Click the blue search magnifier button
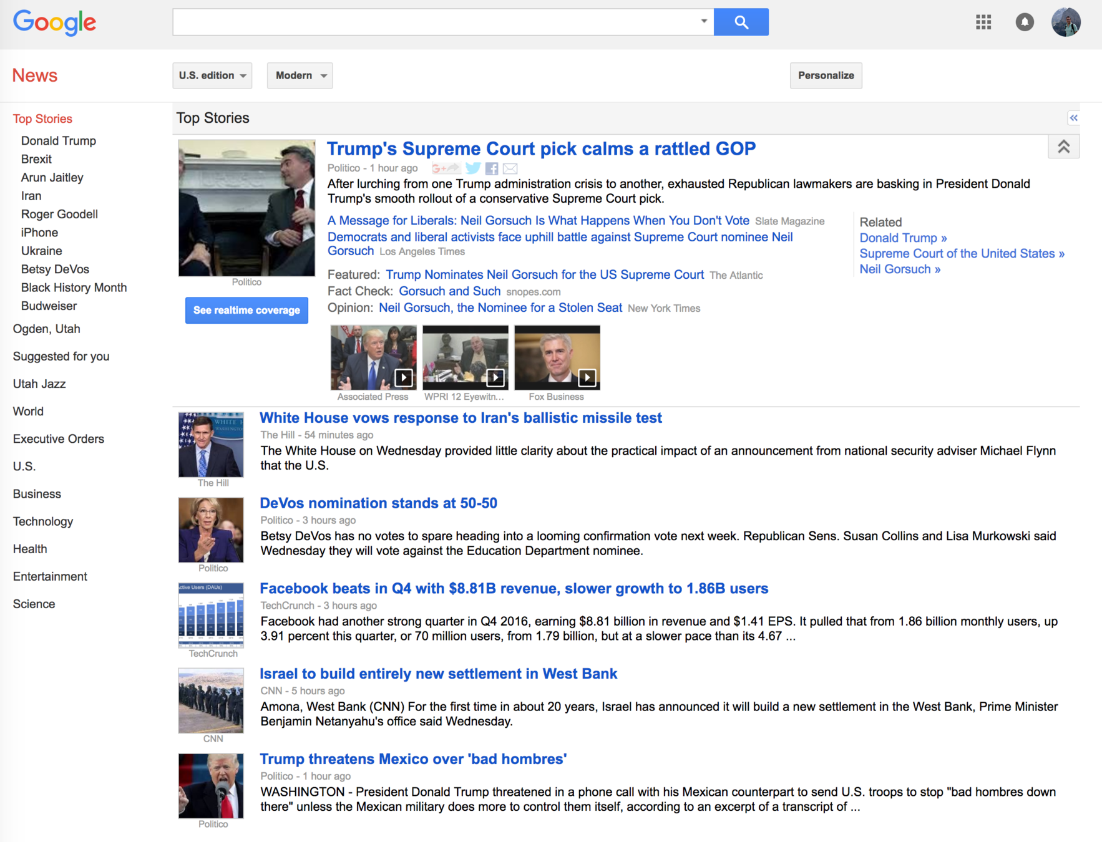This screenshot has width=1102, height=842. (741, 22)
